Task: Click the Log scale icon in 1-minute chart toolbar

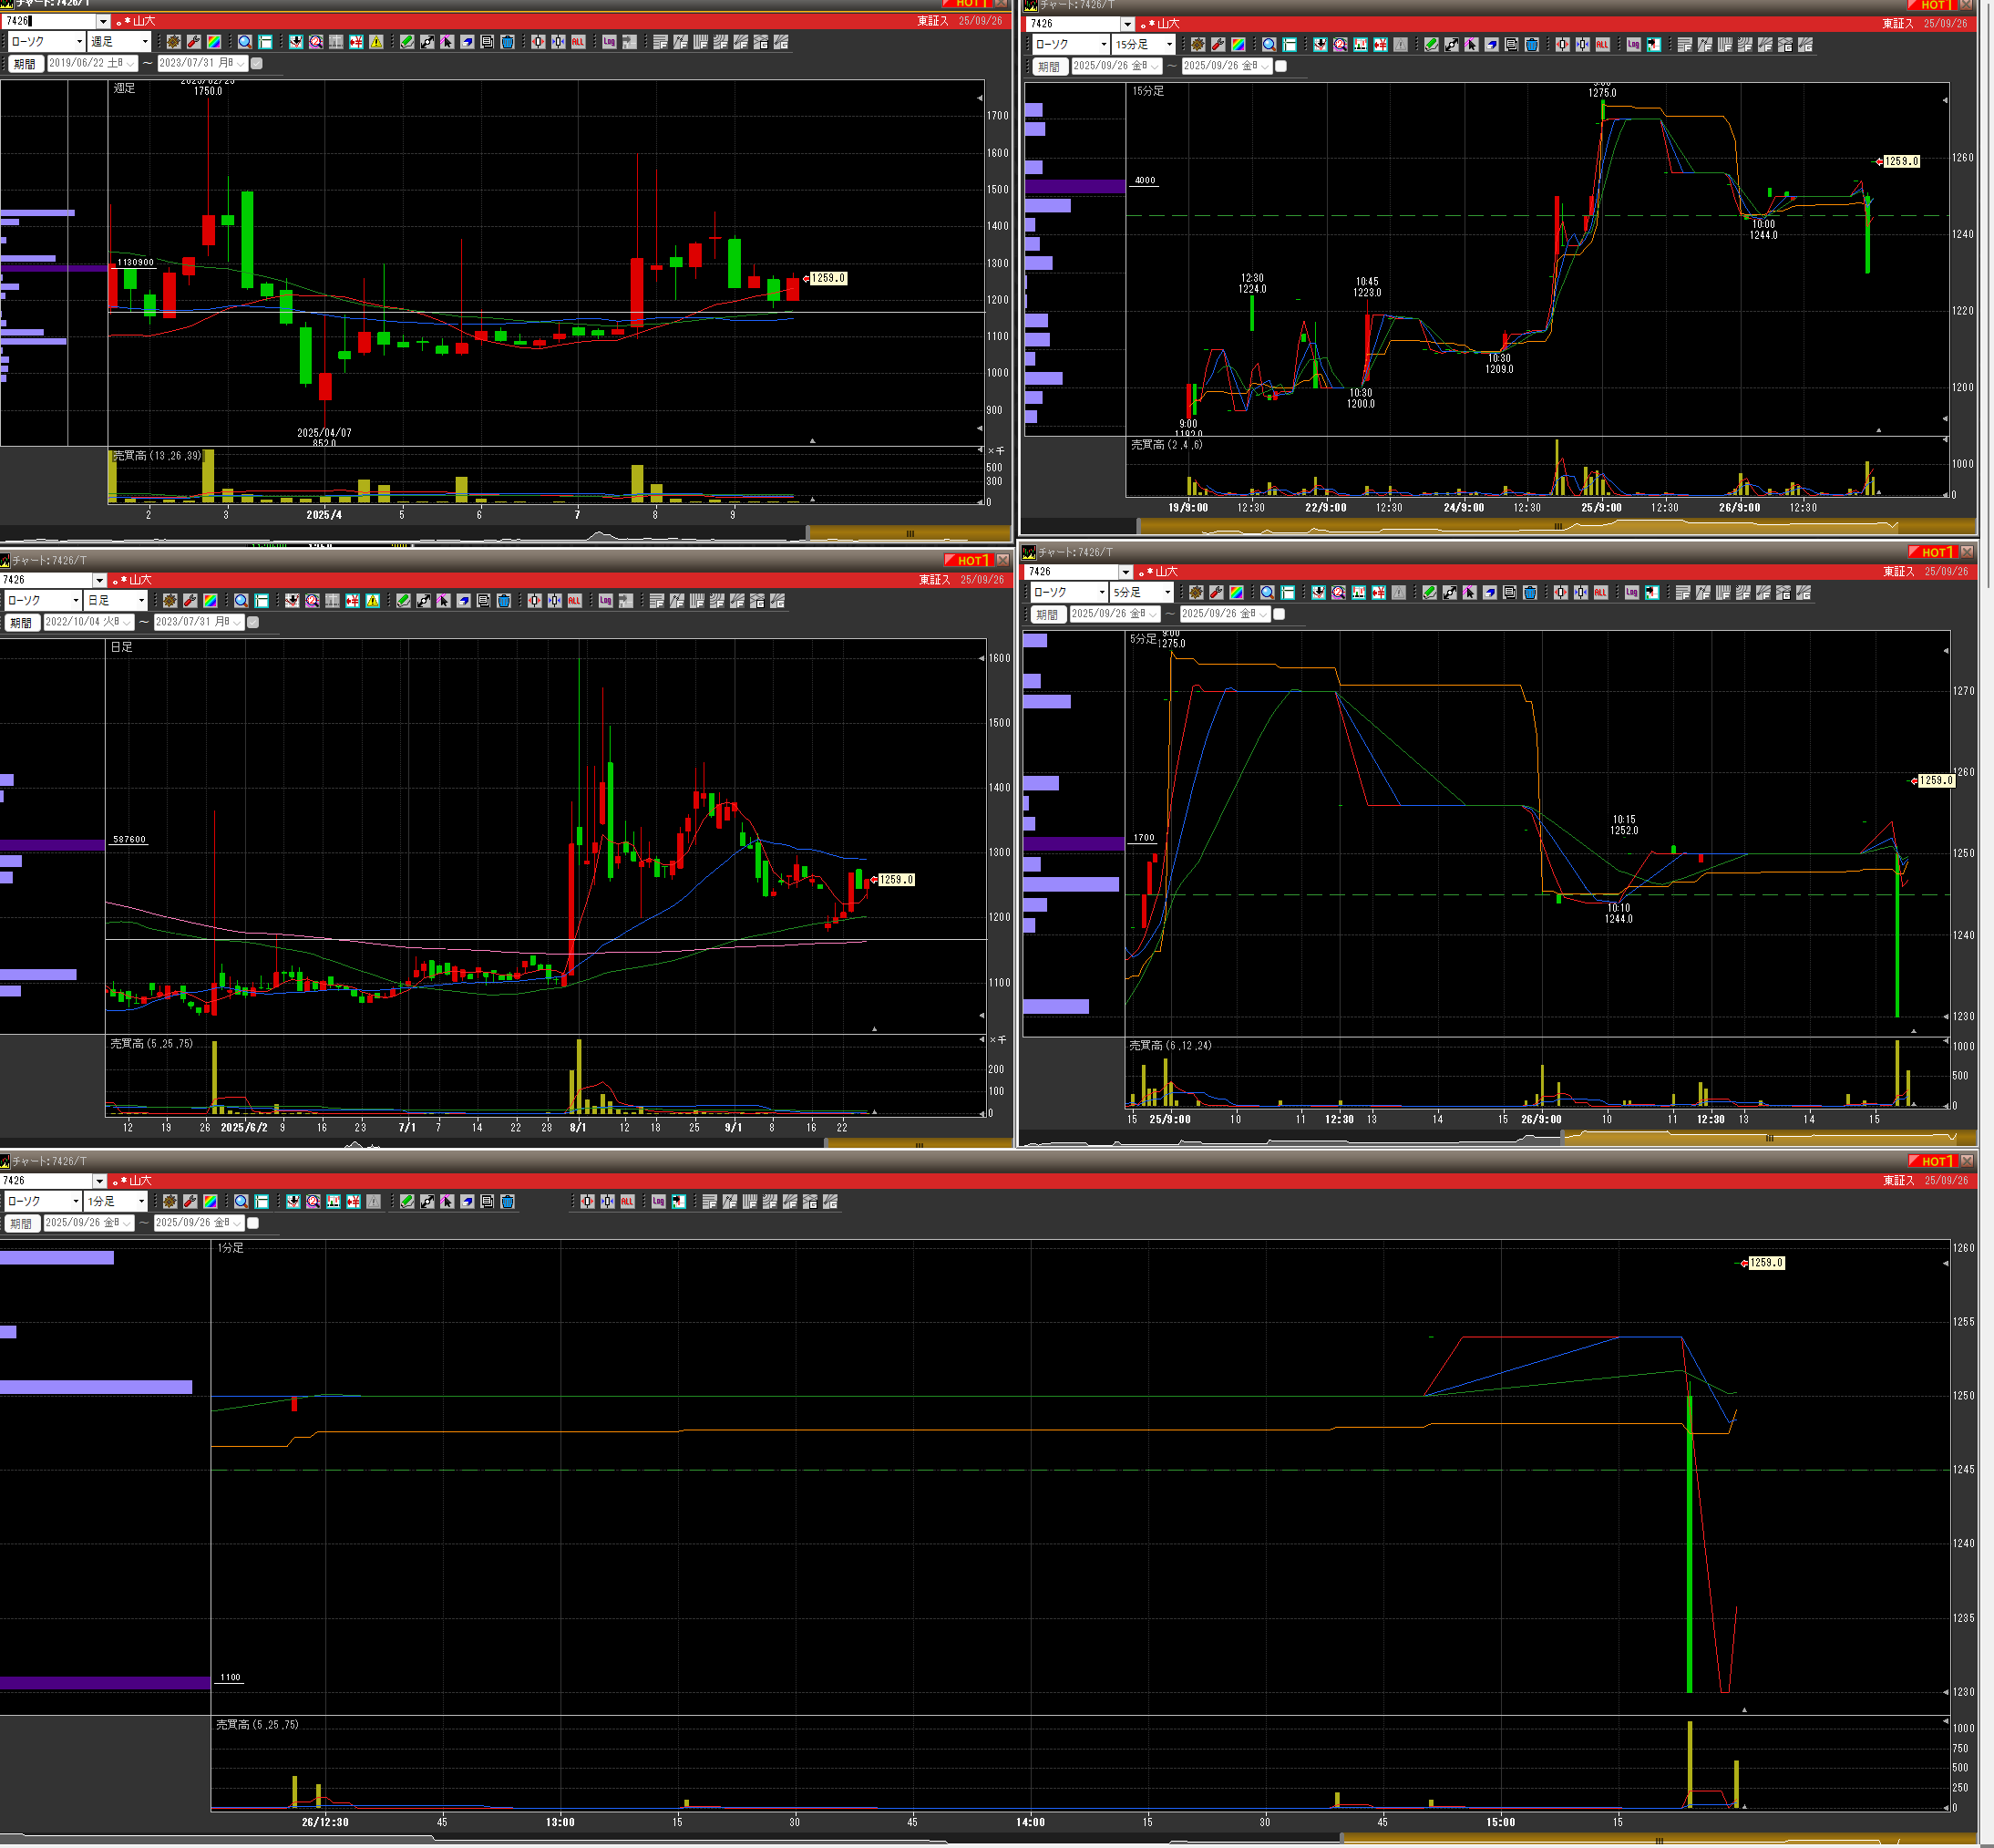Action: (658, 1202)
